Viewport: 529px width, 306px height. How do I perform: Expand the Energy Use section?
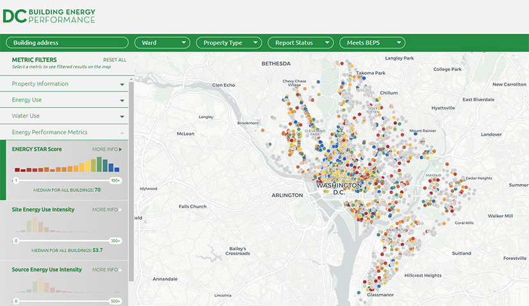tap(67, 100)
